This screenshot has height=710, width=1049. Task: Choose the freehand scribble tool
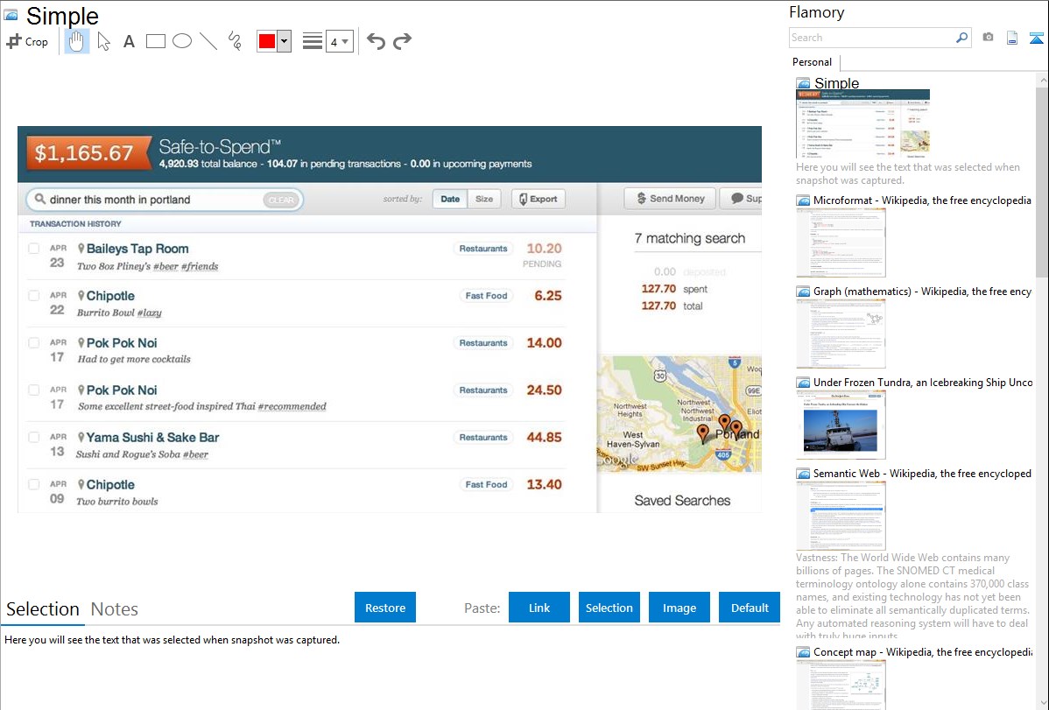[x=235, y=41]
